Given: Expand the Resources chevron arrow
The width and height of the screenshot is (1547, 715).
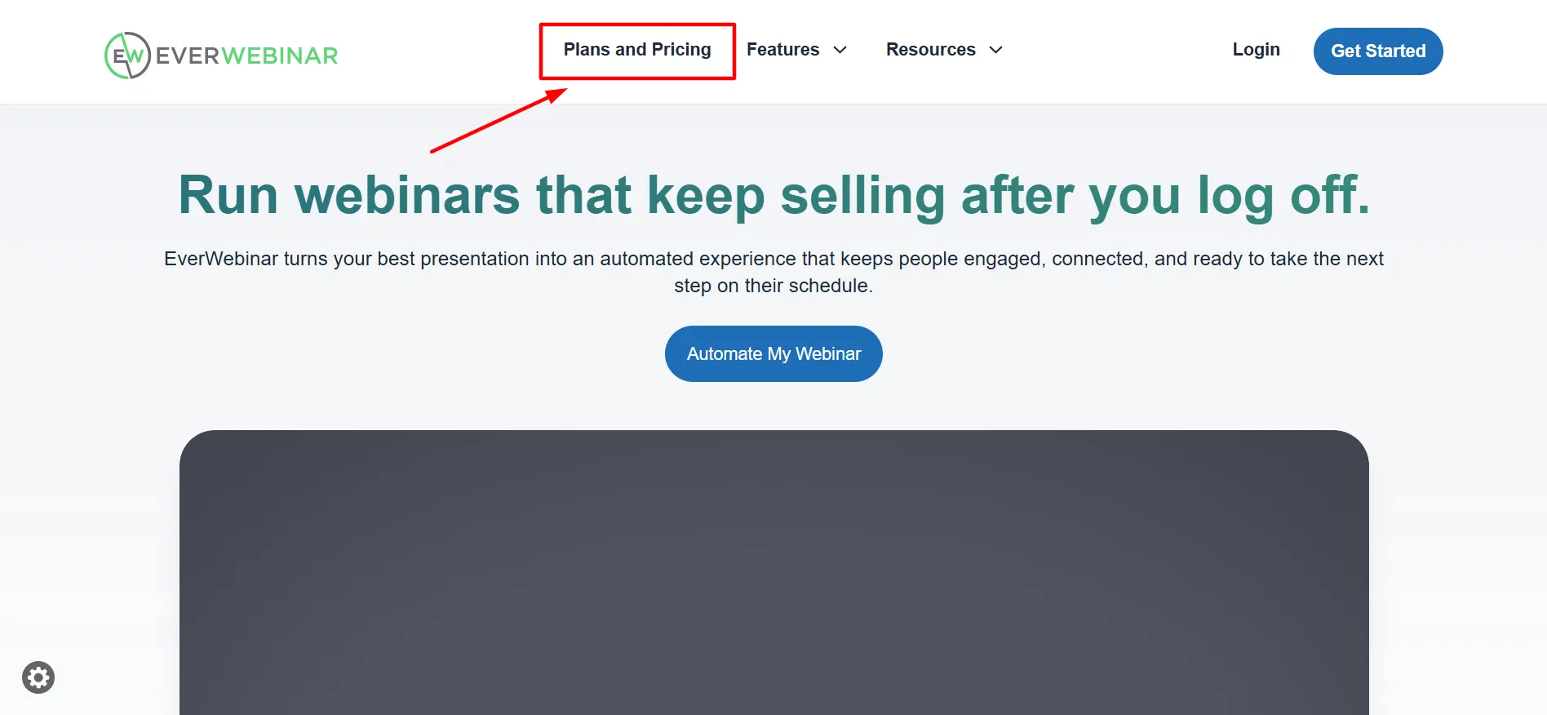Looking at the screenshot, I should click(995, 51).
